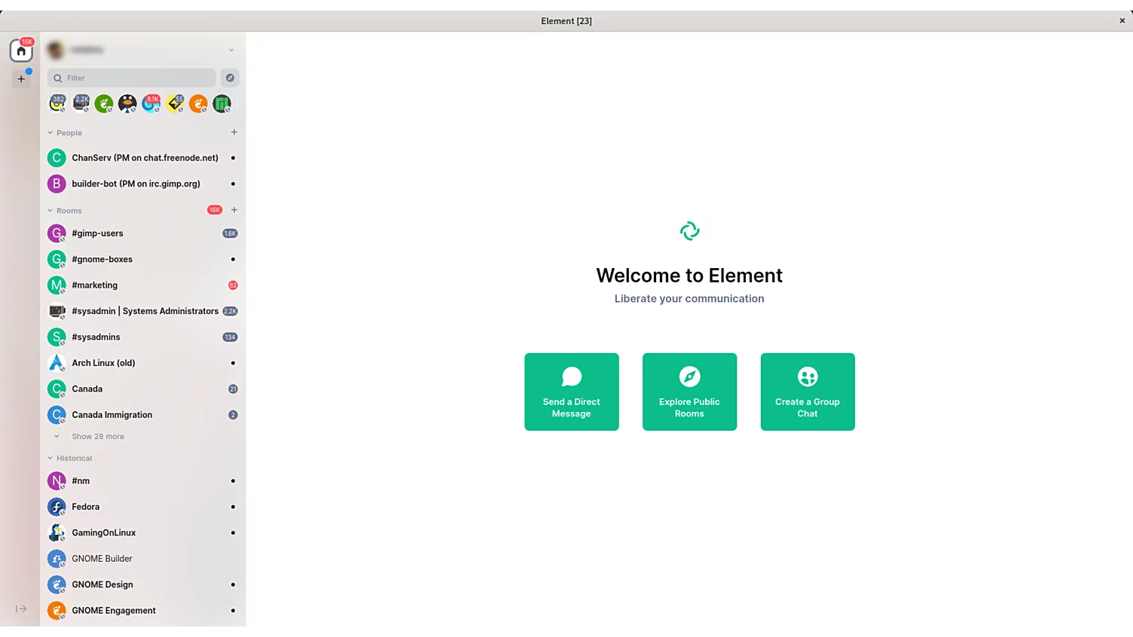Click the Canada Immigration 2 badge
Viewport: 1133px width, 637px height.
[x=233, y=415]
